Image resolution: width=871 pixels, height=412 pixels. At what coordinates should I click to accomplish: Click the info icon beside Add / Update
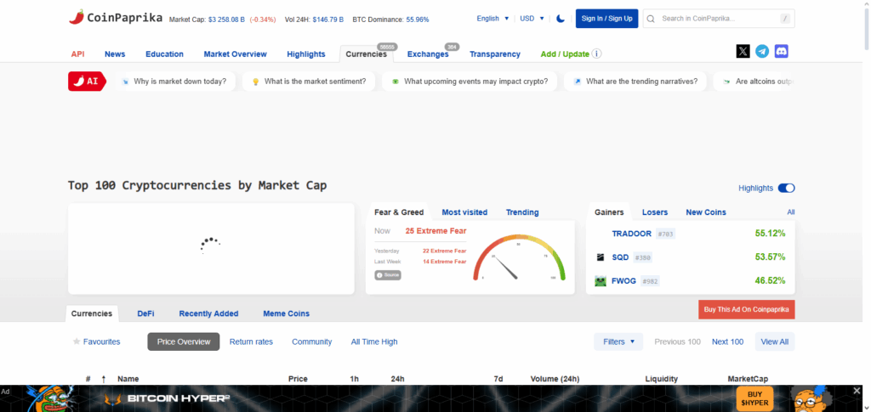(x=597, y=54)
